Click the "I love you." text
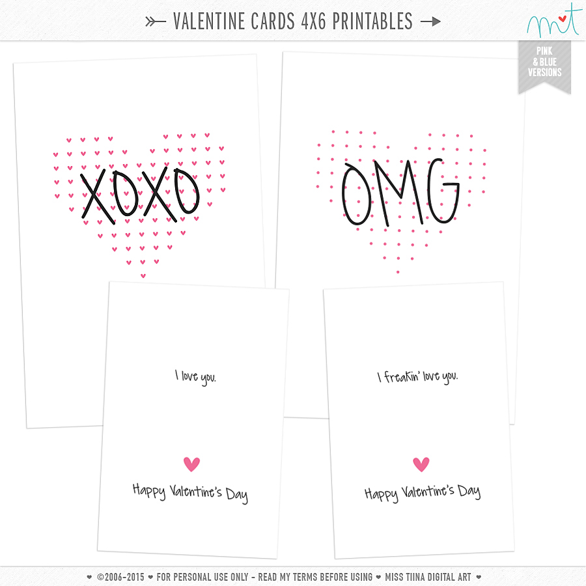The width and height of the screenshot is (586, 586). coord(195,377)
